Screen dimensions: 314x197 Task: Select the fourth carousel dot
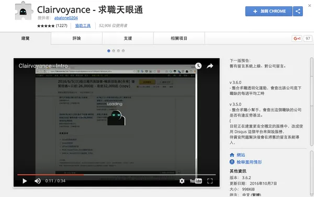point(123,51)
